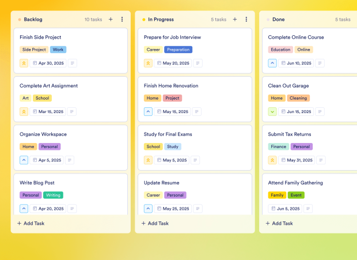The width and height of the screenshot is (357, 260).
Task: Click priority icon on Finish Home Renovation card
Action: tap(148, 112)
